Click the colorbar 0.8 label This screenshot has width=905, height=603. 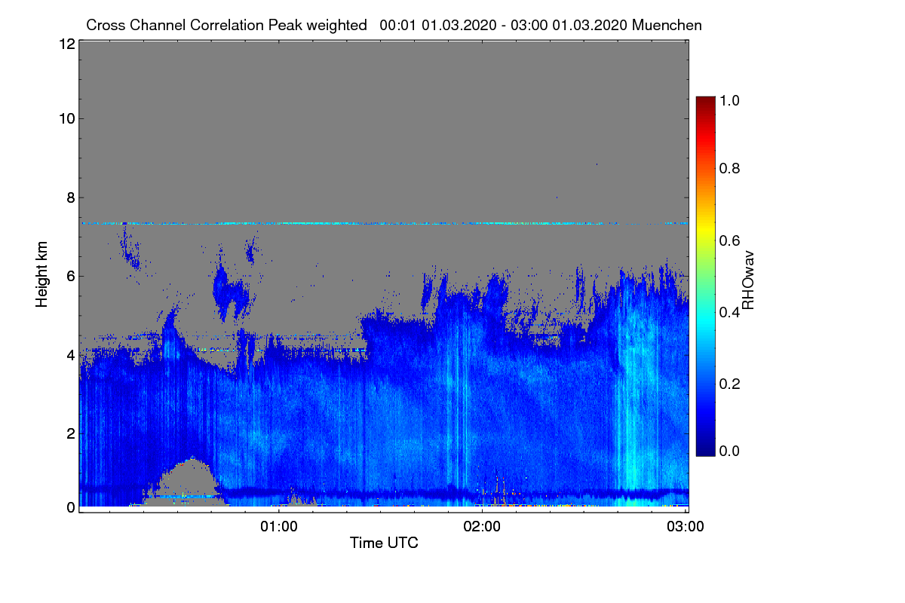[734, 168]
